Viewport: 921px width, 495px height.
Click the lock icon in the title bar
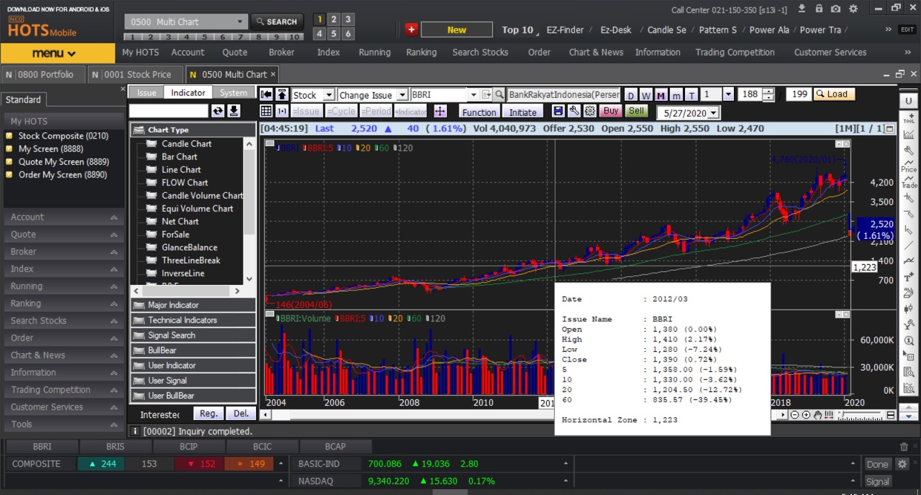point(819,9)
